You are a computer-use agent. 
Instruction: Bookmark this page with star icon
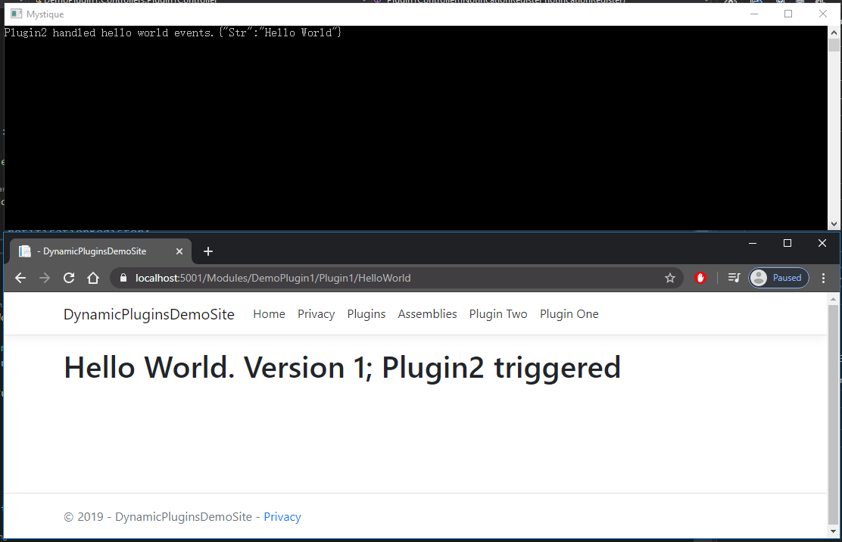(x=670, y=278)
